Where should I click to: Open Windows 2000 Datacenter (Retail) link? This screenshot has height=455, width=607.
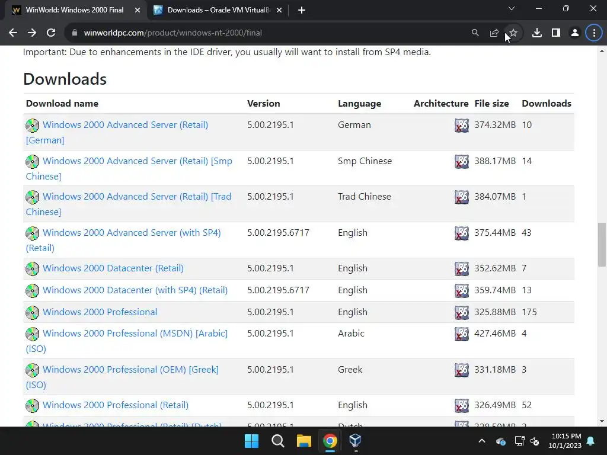pos(113,268)
